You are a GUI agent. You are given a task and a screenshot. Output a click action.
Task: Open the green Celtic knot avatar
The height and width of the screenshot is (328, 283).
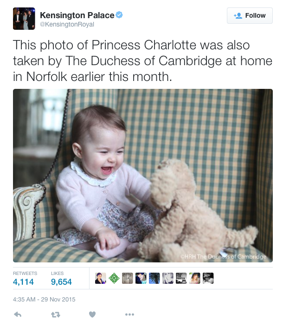coord(114,278)
